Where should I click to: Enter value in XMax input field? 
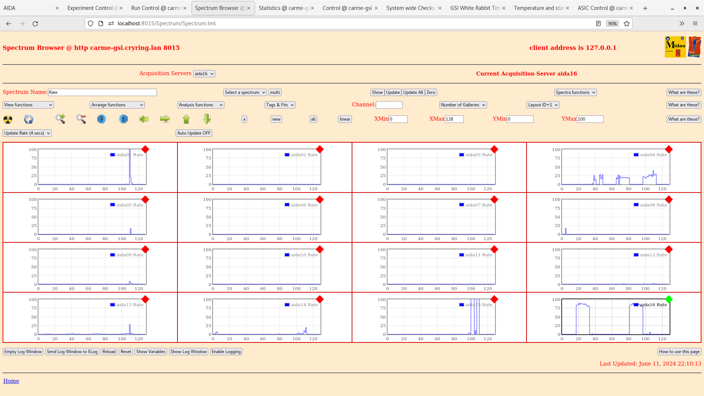tap(454, 119)
